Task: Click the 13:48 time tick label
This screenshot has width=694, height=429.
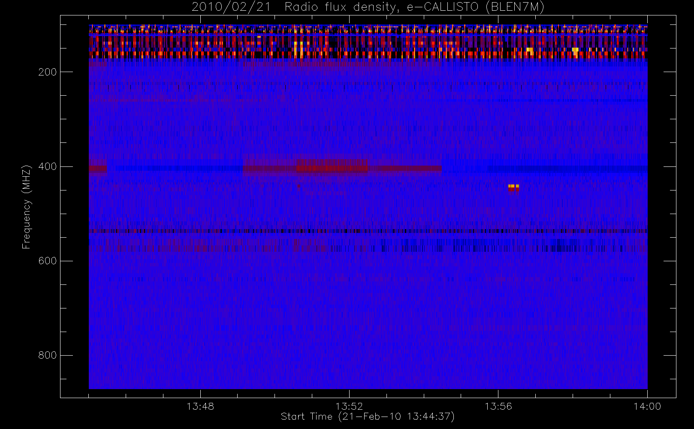Action: [200, 406]
